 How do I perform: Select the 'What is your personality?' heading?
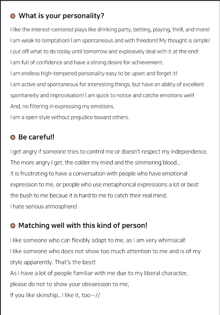tap(61, 16)
